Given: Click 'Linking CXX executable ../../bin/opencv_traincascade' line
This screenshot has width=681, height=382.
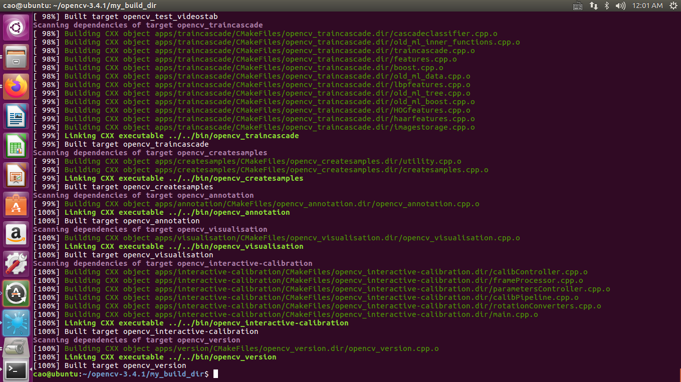Looking at the screenshot, I should pyautogui.click(x=166, y=136).
